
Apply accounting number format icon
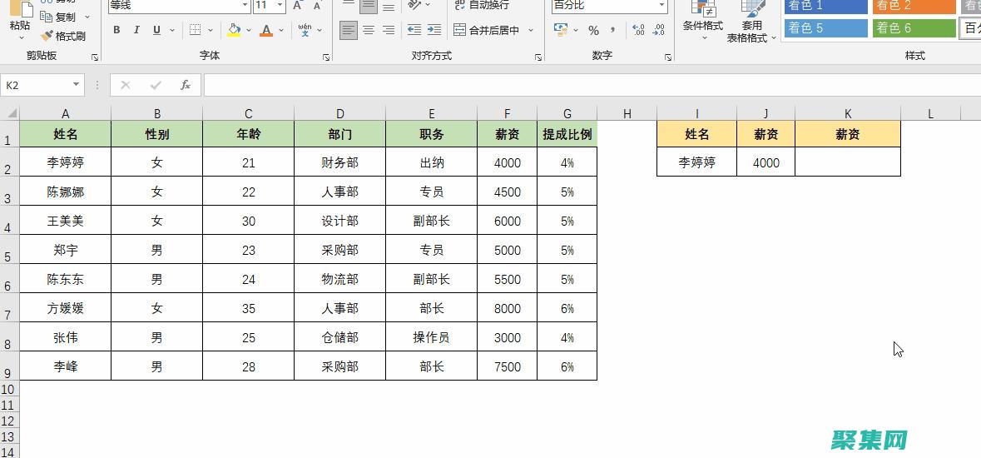pyautogui.click(x=561, y=30)
